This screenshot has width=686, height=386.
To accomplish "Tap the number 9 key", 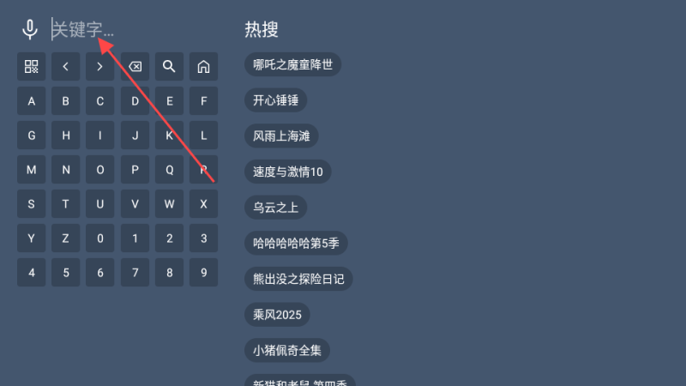I will 203,273.
